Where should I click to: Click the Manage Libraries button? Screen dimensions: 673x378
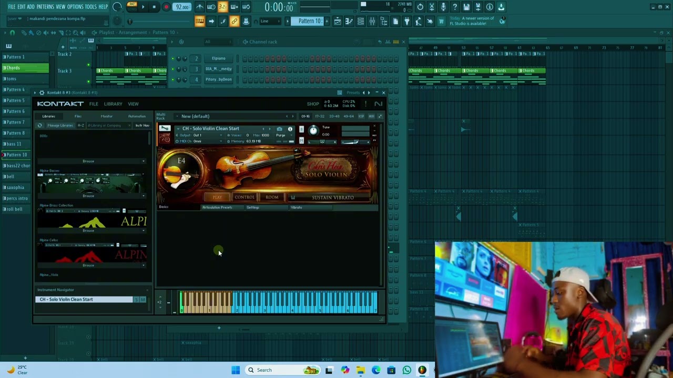pos(60,125)
